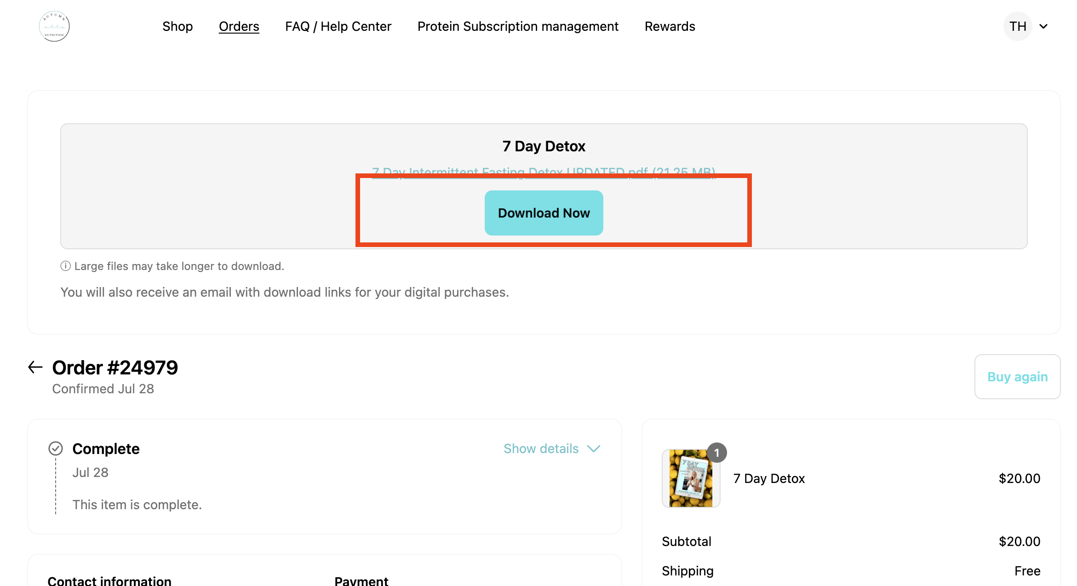Click the Order #24979 heading

click(x=115, y=368)
